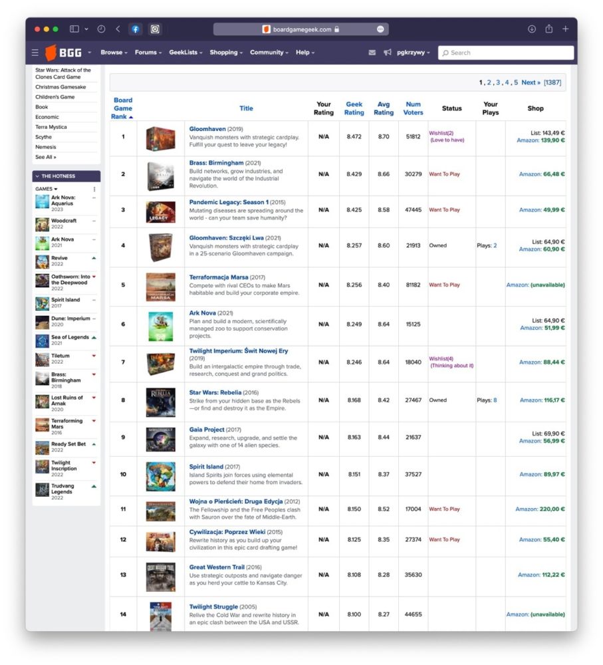
Task: Open Woodcraft thumbnail in The Hotness
Action: [x=42, y=224]
